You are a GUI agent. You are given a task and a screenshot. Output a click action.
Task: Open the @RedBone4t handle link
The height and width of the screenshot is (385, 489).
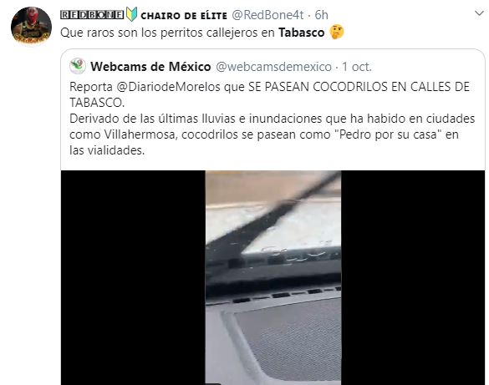[x=267, y=15]
